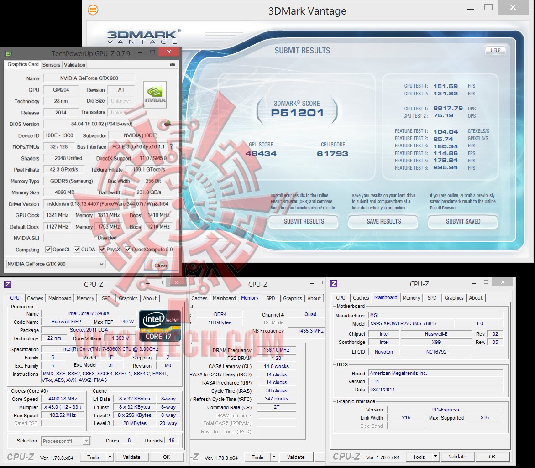Click the GPU-Z title bar app icon
The height and width of the screenshot is (468, 535).
pos(9,53)
